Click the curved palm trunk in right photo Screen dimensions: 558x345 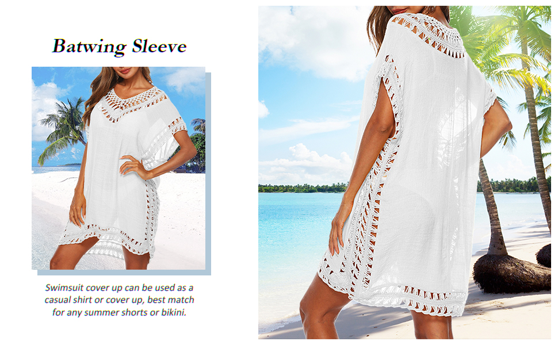(491, 213)
